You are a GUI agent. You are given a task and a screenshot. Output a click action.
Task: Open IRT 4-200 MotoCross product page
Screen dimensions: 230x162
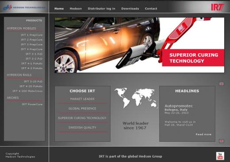point(27,91)
